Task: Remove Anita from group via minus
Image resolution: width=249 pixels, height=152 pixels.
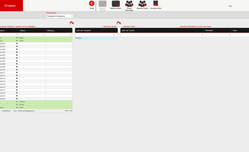Action: click(x=17, y=107)
